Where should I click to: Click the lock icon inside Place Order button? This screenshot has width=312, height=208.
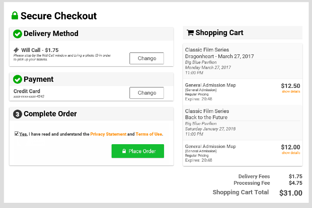click(124, 151)
